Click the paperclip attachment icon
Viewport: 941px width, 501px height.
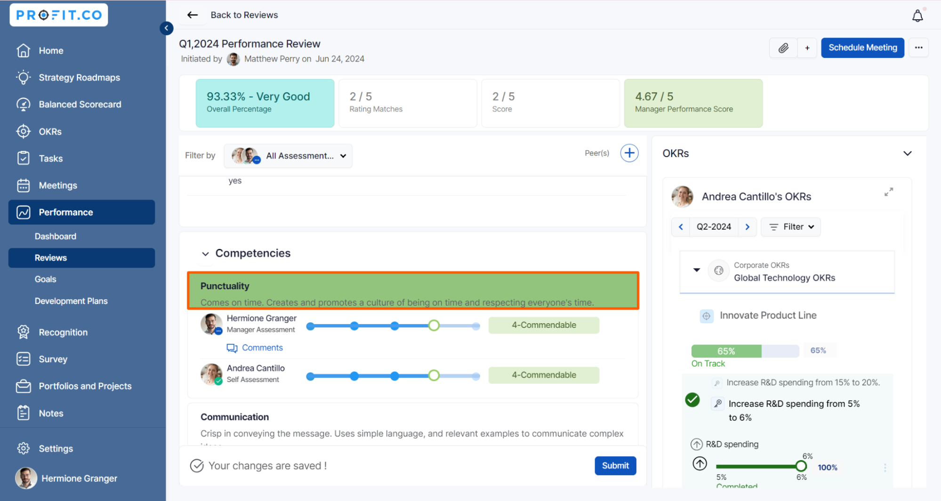click(x=783, y=48)
